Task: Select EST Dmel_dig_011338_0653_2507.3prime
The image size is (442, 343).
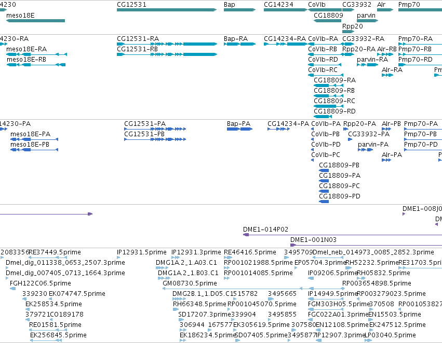Action: tap(65, 263)
